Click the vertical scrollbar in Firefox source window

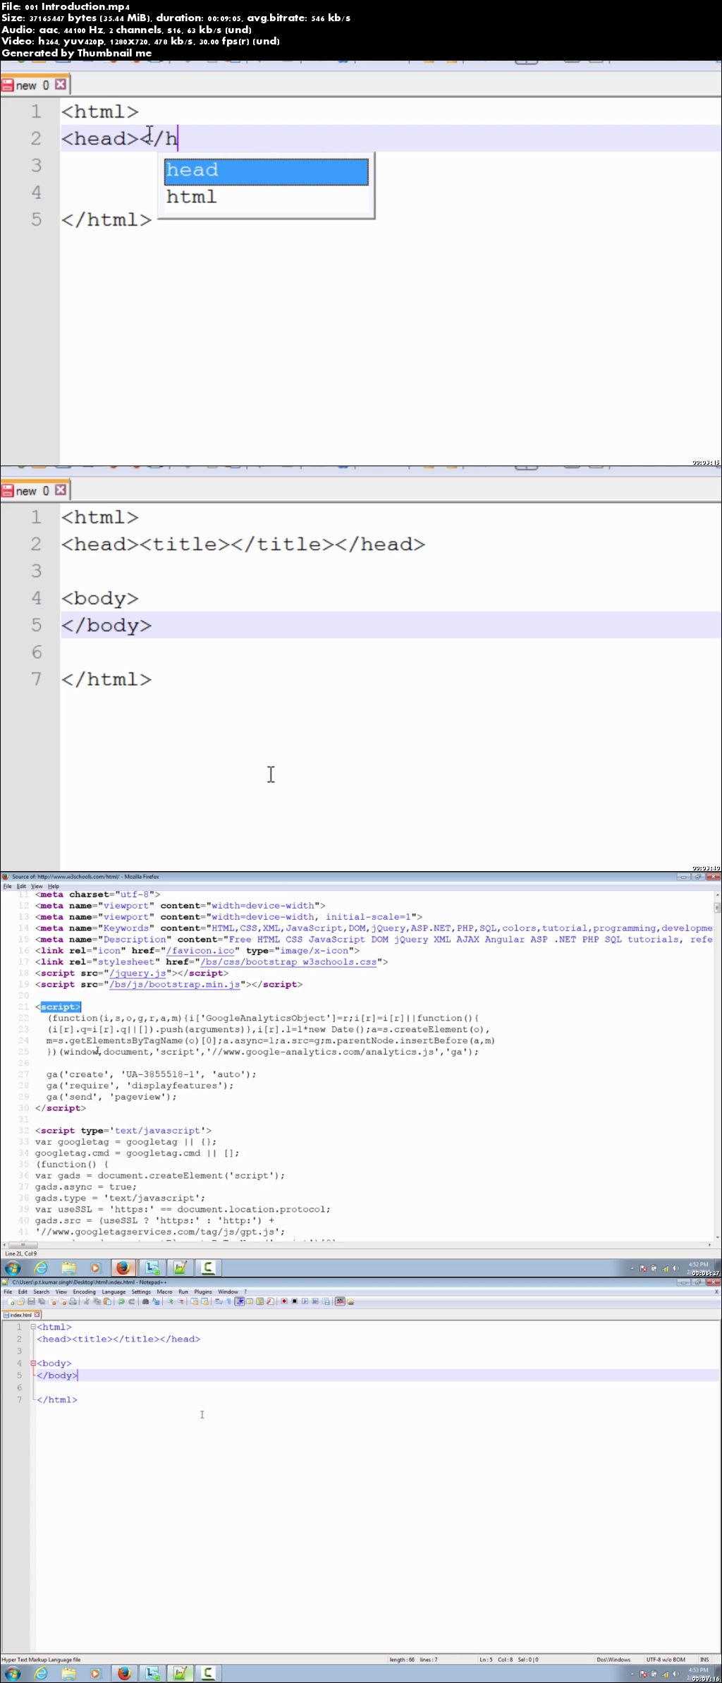(x=717, y=1065)
